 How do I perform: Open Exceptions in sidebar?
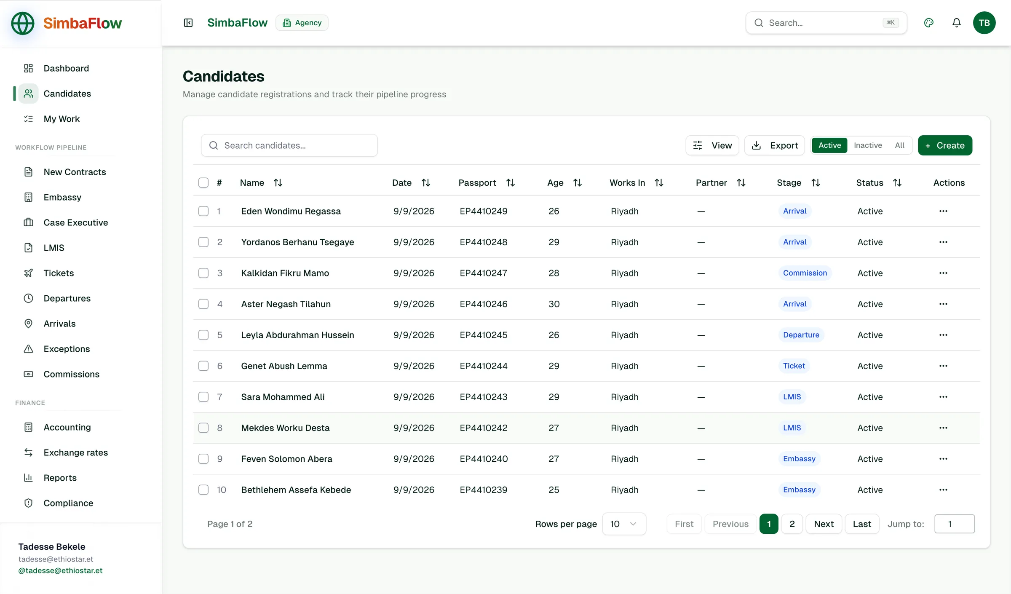click(x=67, y=349)
